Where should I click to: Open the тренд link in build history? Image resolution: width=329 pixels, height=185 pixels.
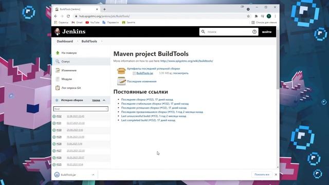click(x=96, y=101)
